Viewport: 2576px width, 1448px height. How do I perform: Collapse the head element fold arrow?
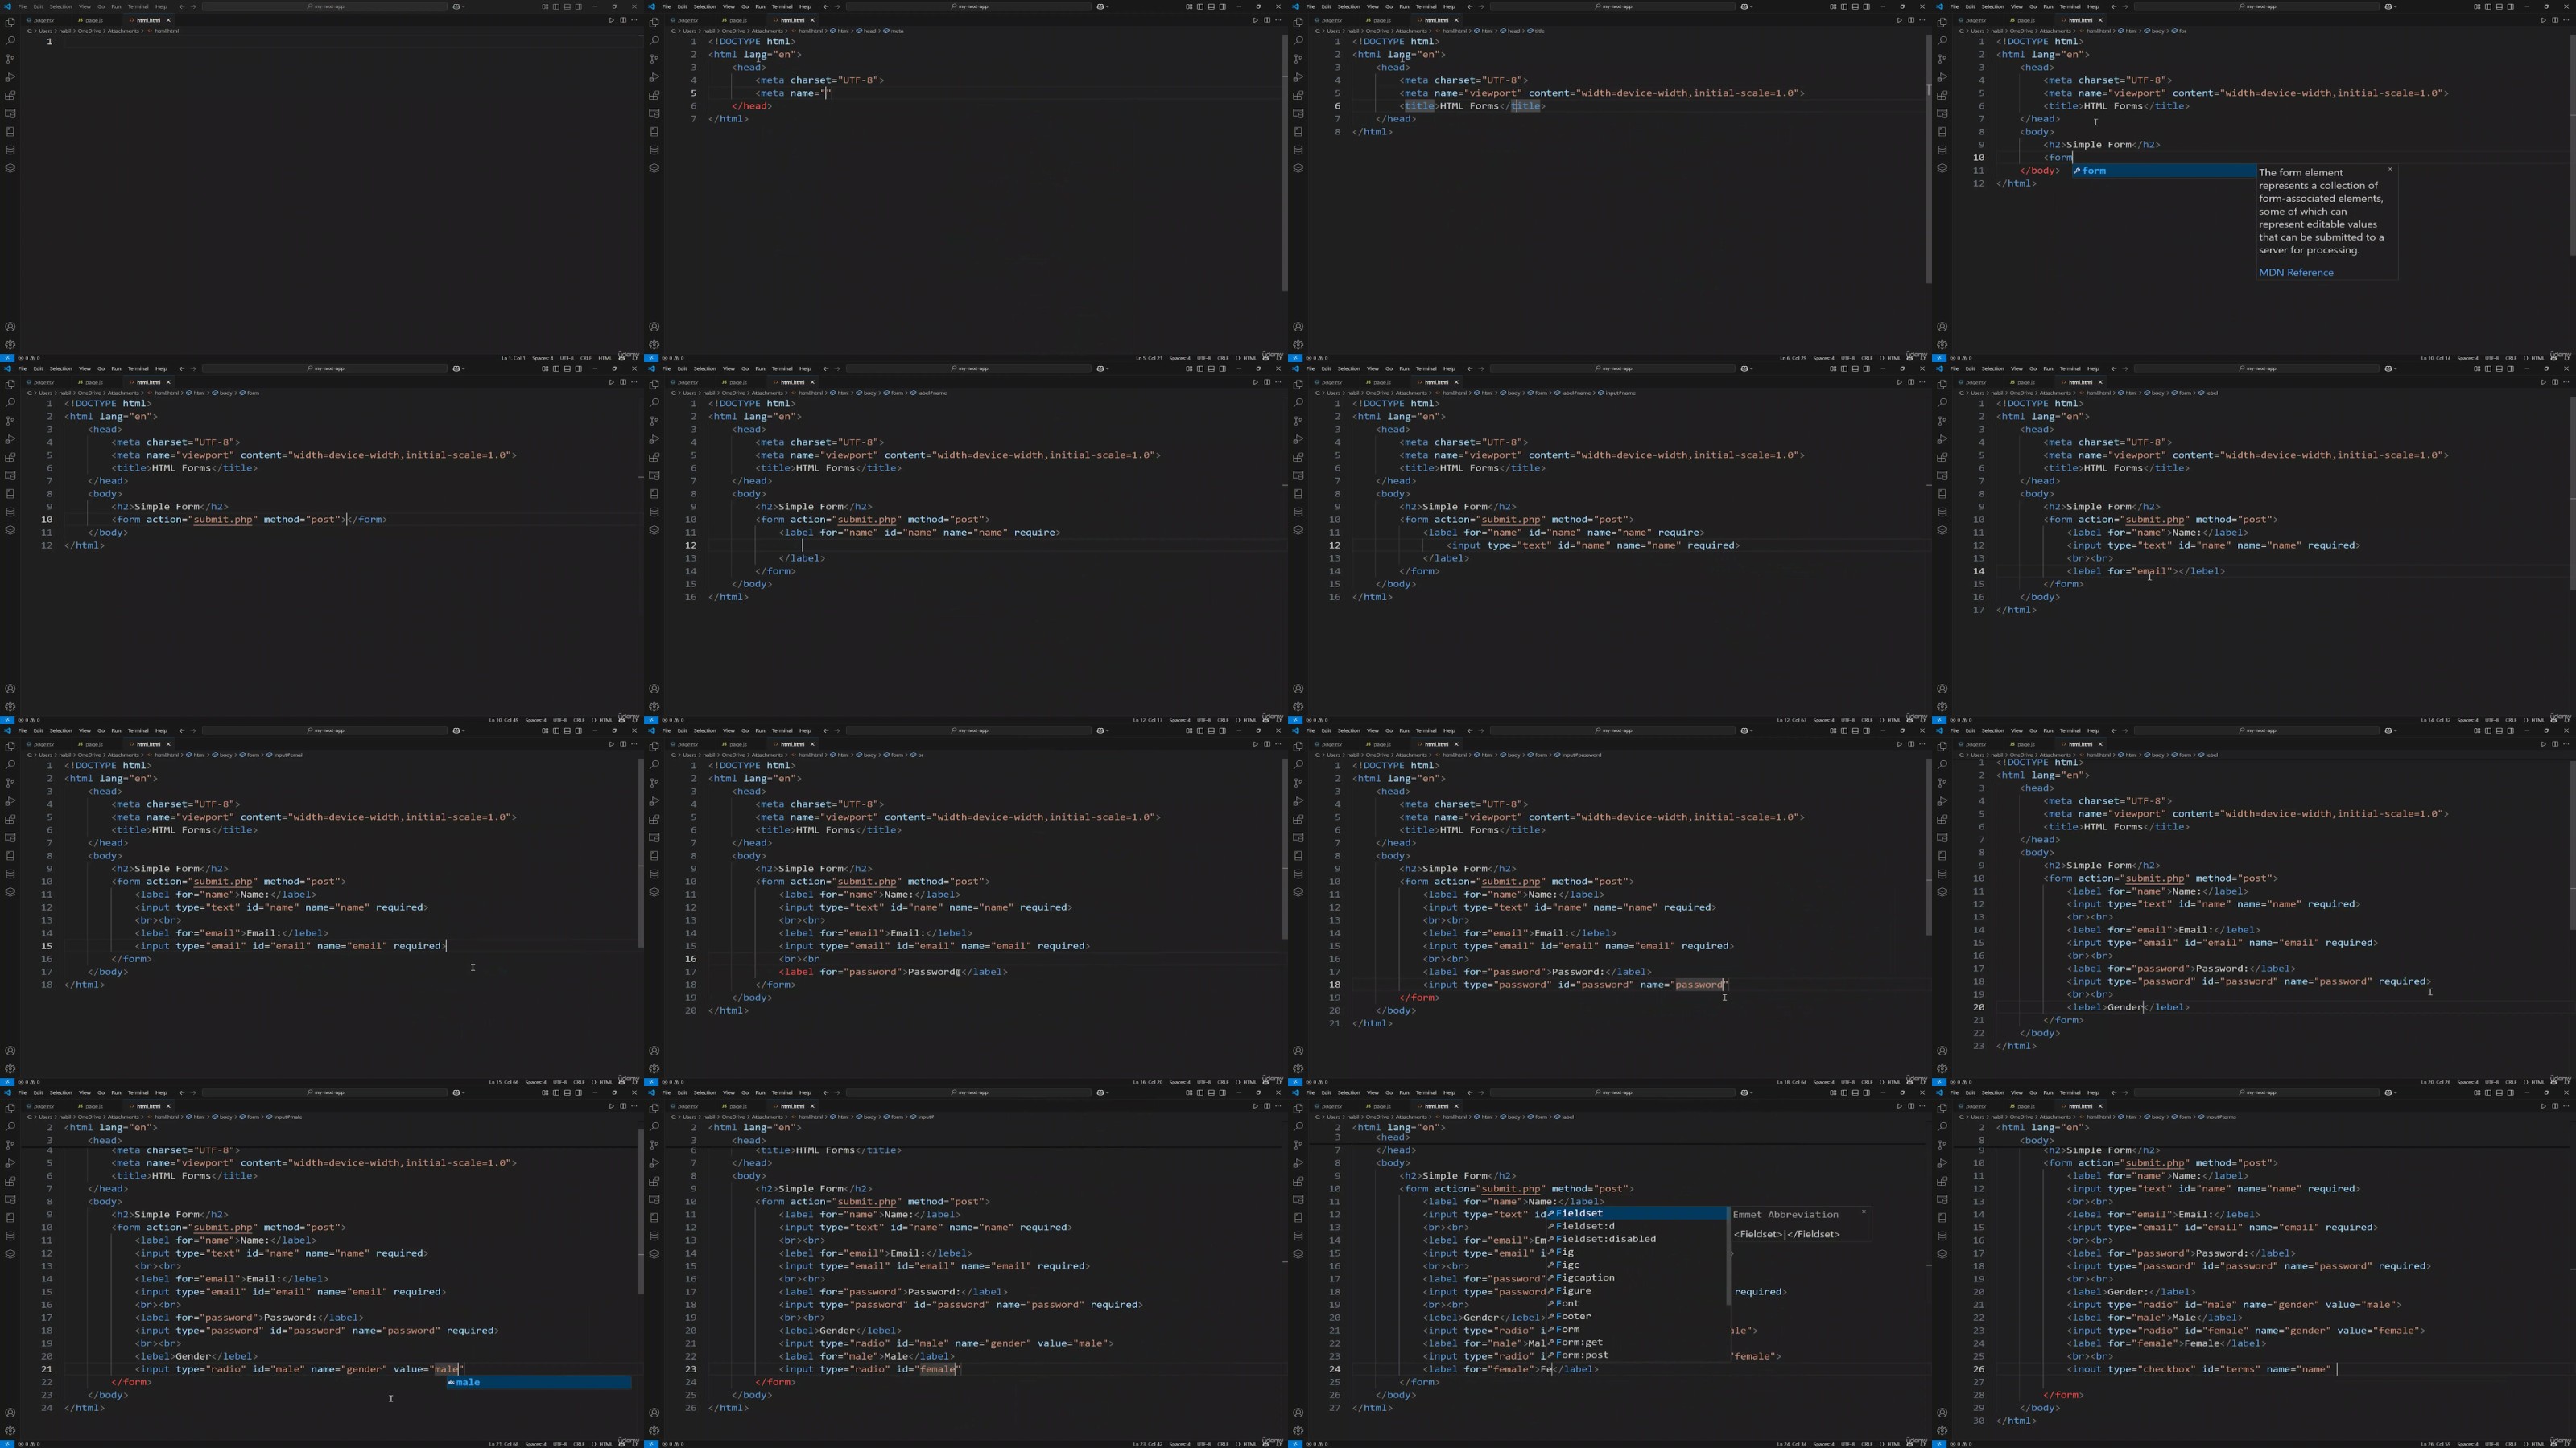click(x=704, y=67)
